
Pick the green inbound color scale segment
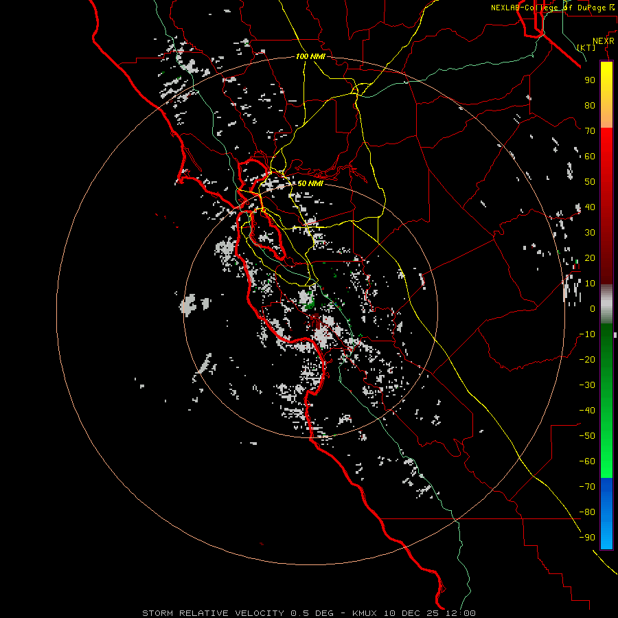[606, 401]
